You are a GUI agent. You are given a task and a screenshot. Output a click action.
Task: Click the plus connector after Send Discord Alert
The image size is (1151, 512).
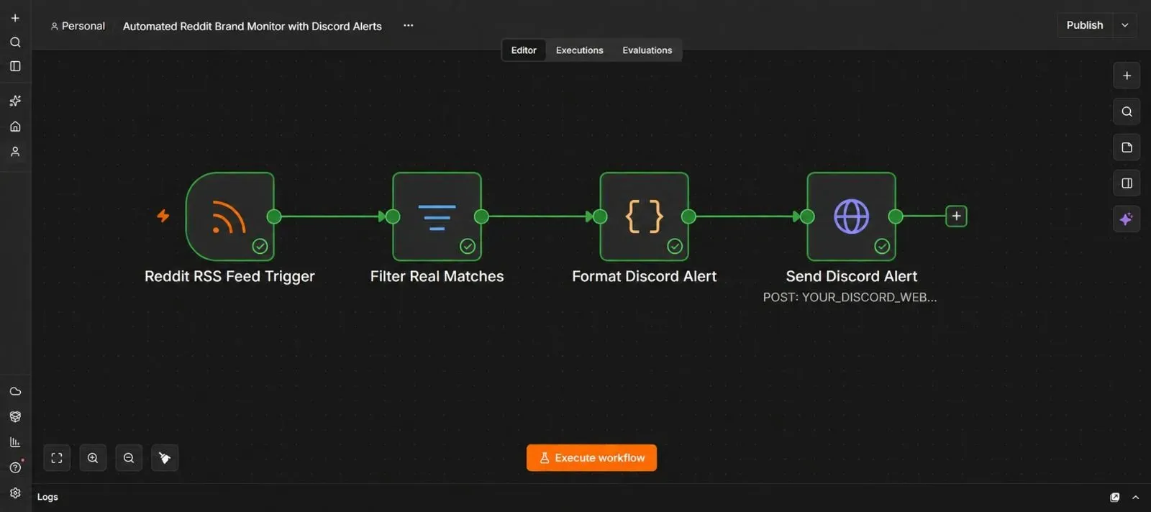point(956,216)
